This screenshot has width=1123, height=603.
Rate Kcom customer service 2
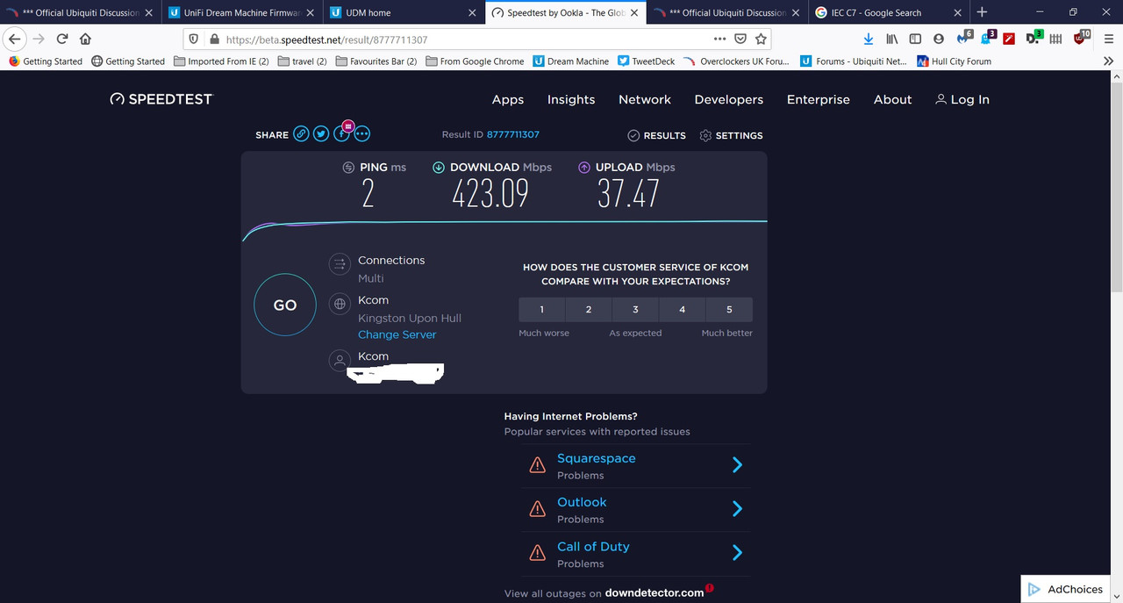pyautogui.click(x=589, y=309)
